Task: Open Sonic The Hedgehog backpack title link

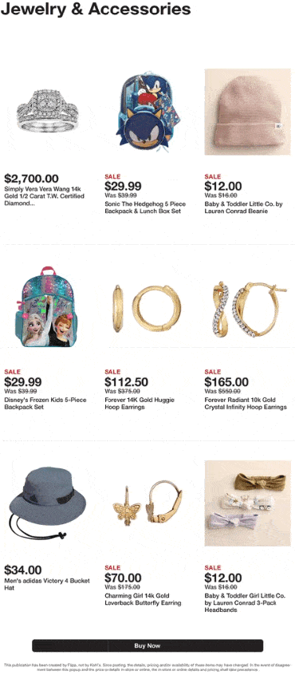Action: click(x=144, y=207)
